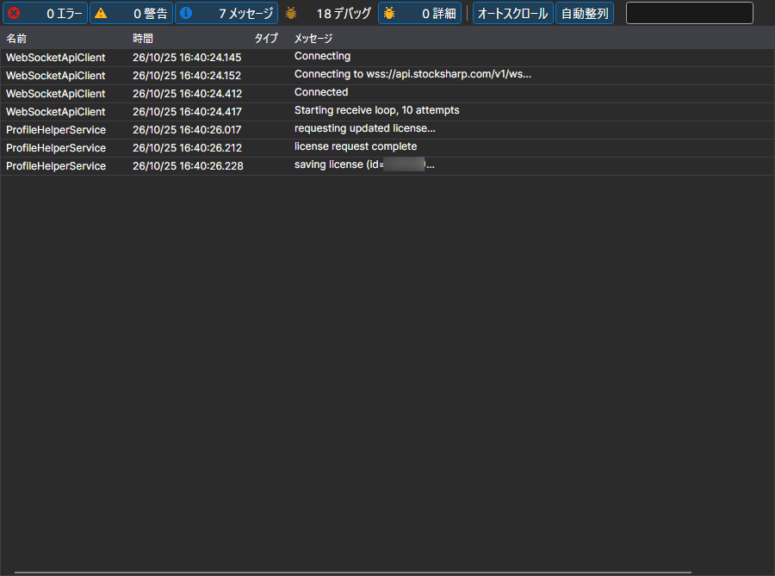Select the 'Connecting to wss://api.stocksharp.com' log row
This screenshot has width=775, height=576.
coord(387,76)
